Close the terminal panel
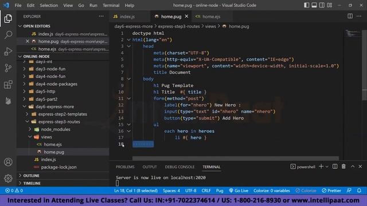This screenshot has width=367, height=206. click(x=360, y=167)
